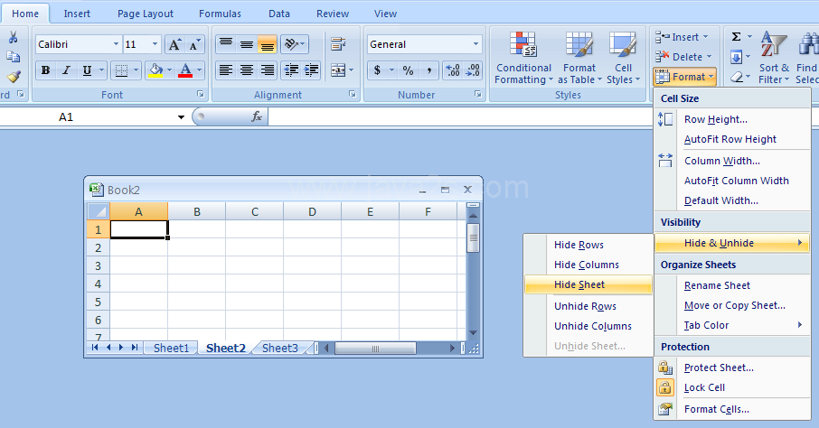This screenshot has width=819, height=428.
Task: Click the Orientation text rotation icon
Action: point(295,44)
